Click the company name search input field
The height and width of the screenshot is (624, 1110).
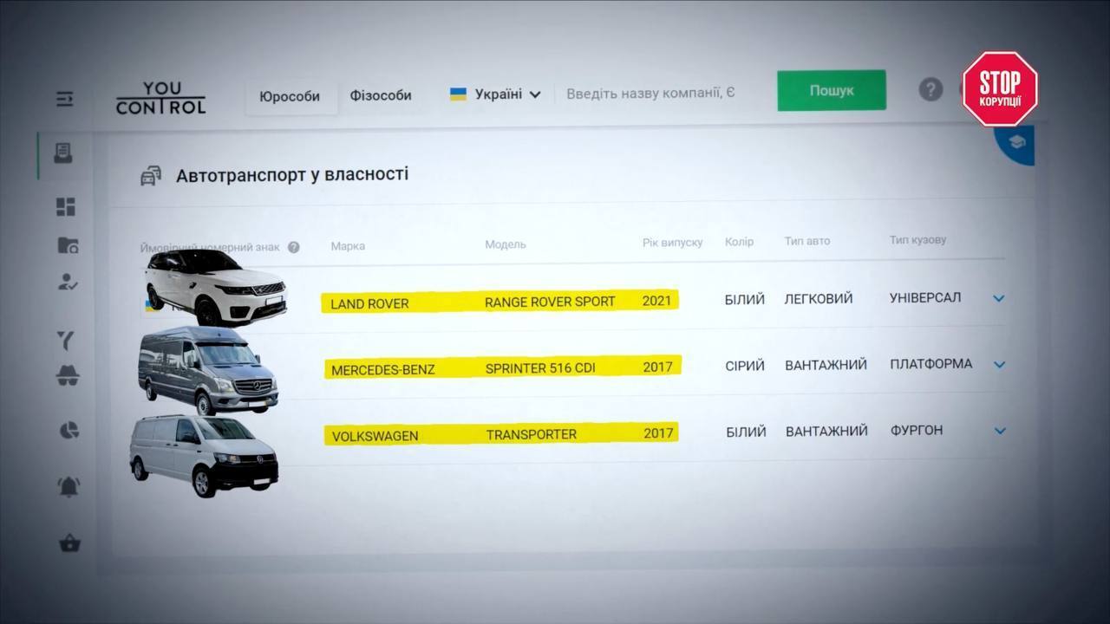pos(651,93)
